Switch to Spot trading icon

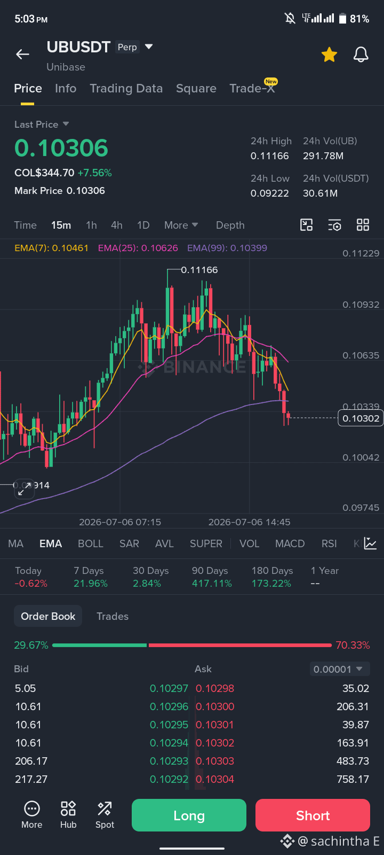pos(105,815)
